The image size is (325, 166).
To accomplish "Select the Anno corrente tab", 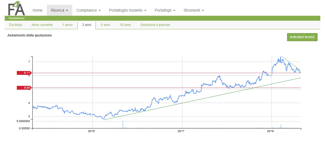I will tap(42, 25).
